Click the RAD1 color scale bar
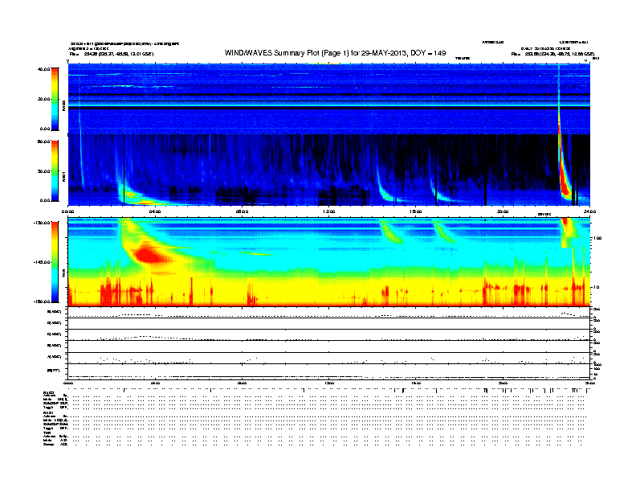The image size is (636, 492). (x=55, y=171)
